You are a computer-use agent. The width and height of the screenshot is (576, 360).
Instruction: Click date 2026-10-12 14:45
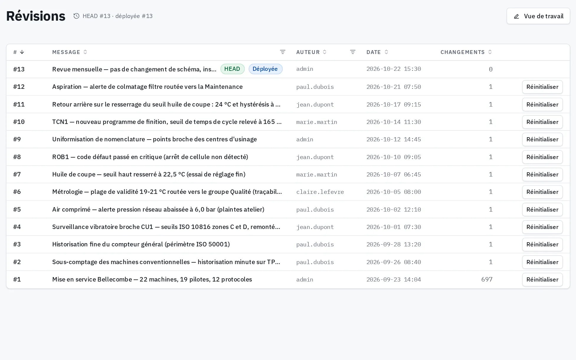pos(394,139)
